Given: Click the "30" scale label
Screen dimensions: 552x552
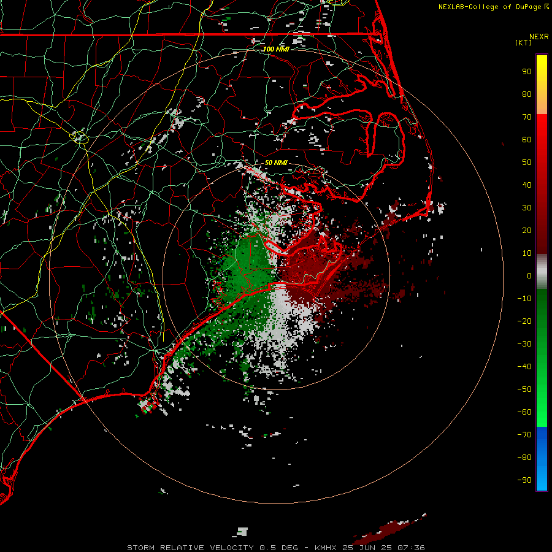Looking at the screenshot, I should pyautogui.click(x=527, y=208).
